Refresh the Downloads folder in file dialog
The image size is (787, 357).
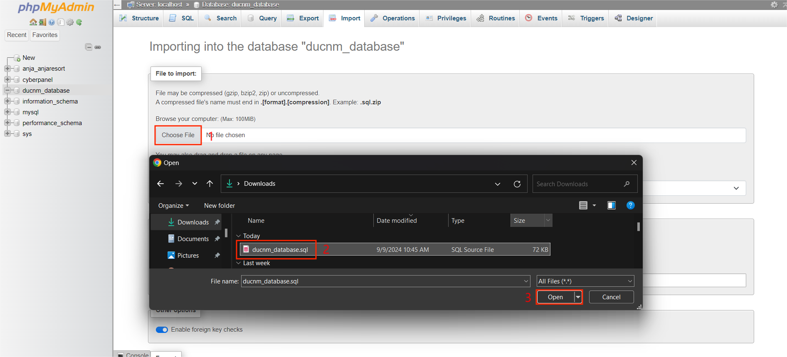[x=517, y=184]
